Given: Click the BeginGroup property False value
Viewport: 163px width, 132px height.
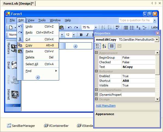Looking at the screenshot, I should pyautogui.click(x=138, y=58).
